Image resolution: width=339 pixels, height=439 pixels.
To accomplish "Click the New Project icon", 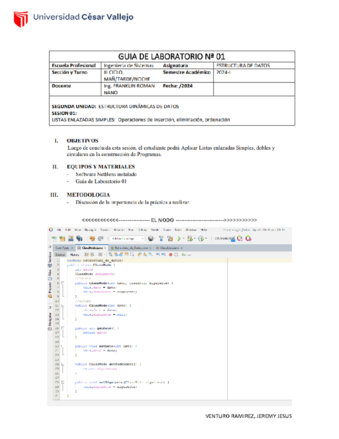I will pyautogui.click(x=62, y=239).
